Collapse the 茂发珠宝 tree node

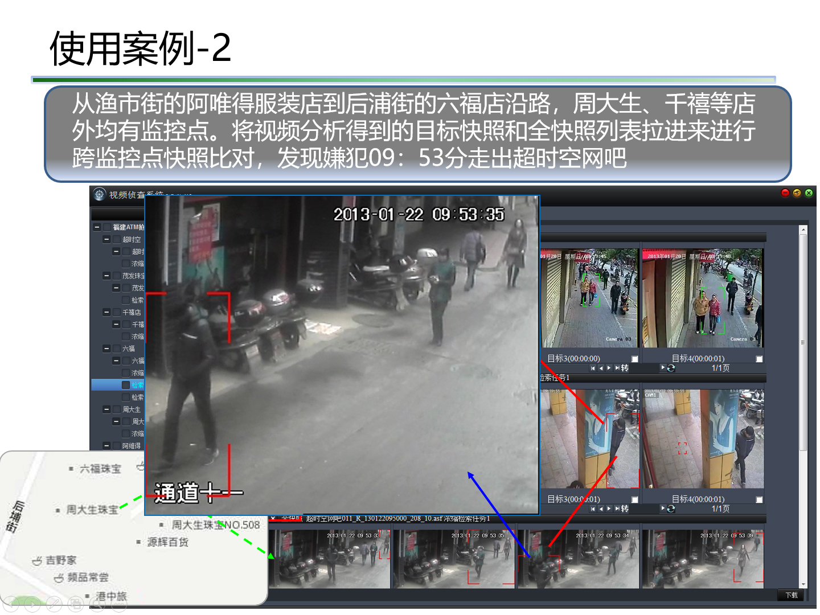[106, 276]
